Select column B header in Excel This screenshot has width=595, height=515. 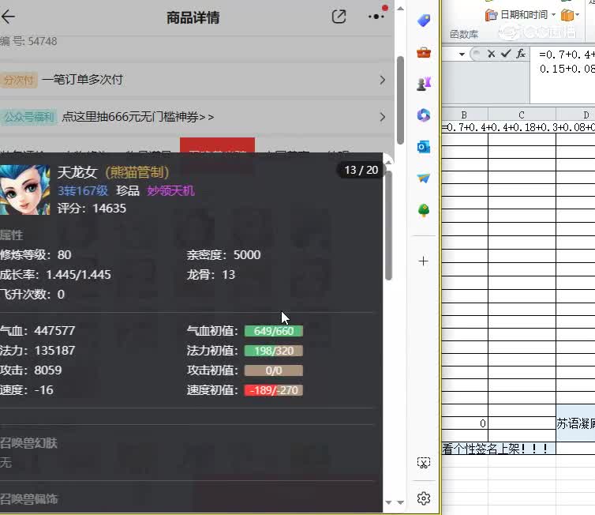pyautogui.click(x=465, y=115)
